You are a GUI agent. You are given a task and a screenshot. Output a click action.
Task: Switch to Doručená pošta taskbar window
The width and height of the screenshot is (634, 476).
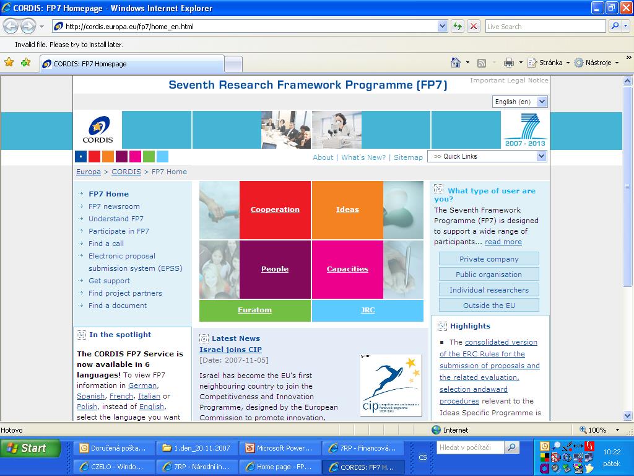(114, 448)
